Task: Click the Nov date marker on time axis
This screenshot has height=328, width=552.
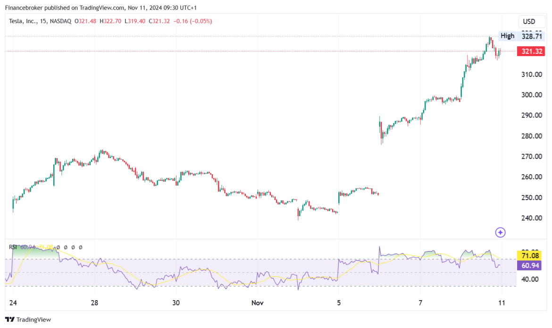Action: coord(257,303)
